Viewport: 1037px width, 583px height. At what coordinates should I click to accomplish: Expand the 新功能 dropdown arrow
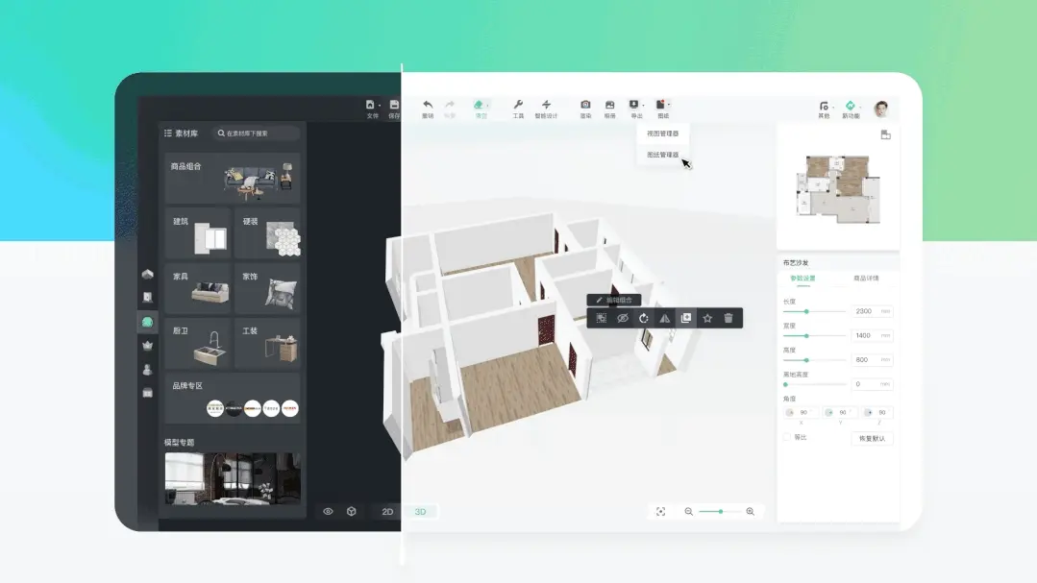860,107
